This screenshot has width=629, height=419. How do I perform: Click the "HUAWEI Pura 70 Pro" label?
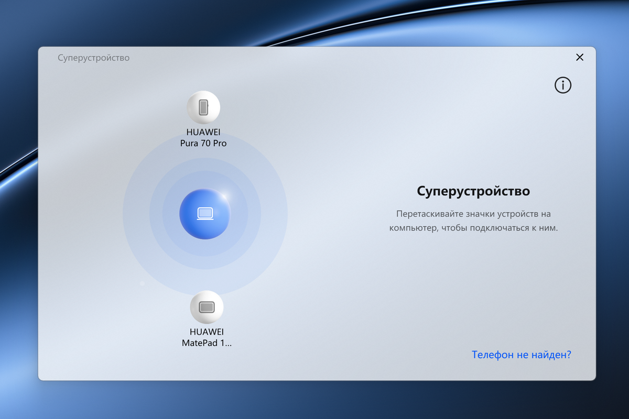coord(203,137)
